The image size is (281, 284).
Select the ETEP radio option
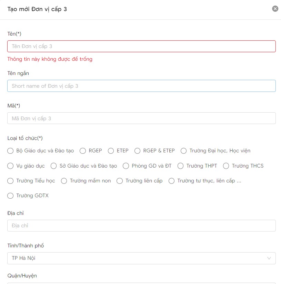111,151
